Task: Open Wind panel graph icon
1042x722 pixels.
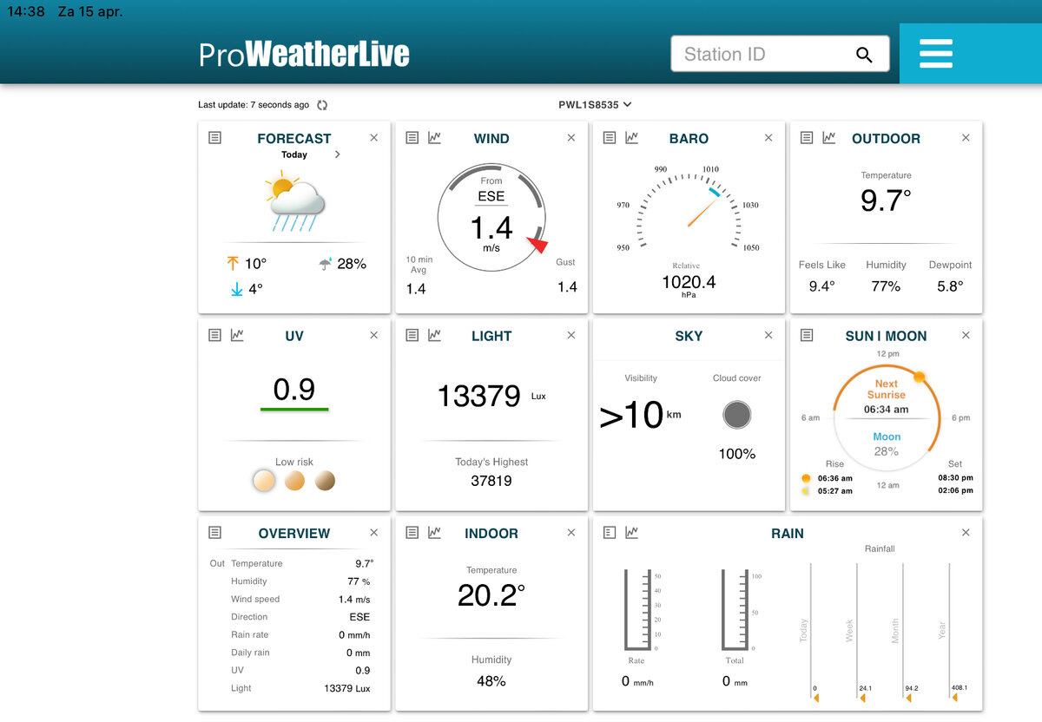Action: [434, 138]
